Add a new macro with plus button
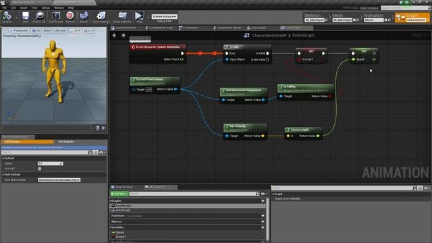Screen dimensions: 432x243 click(x=263, y=221)
